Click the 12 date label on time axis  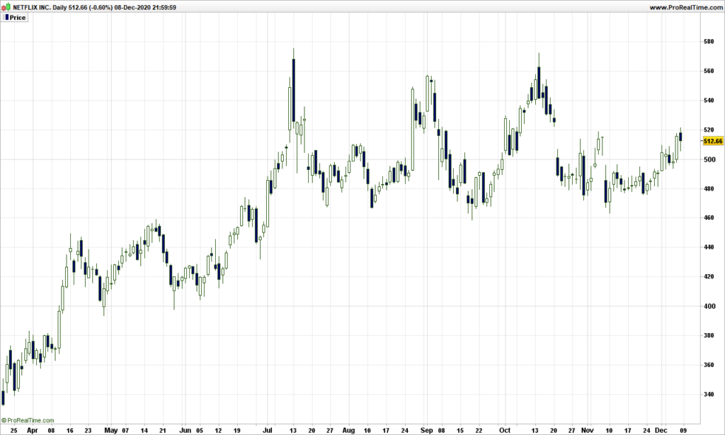(x=218, y=430)
